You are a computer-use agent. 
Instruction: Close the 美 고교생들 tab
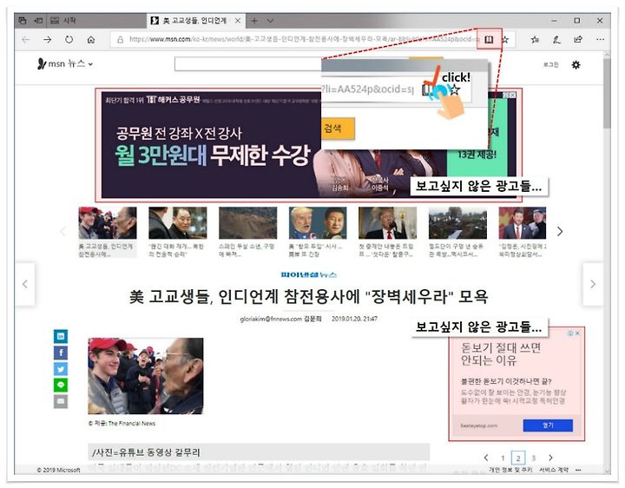point(238,20)
